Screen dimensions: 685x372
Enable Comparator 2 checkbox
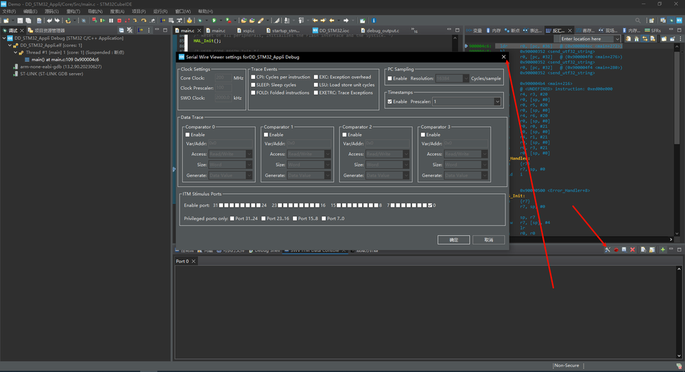[344, 134]
